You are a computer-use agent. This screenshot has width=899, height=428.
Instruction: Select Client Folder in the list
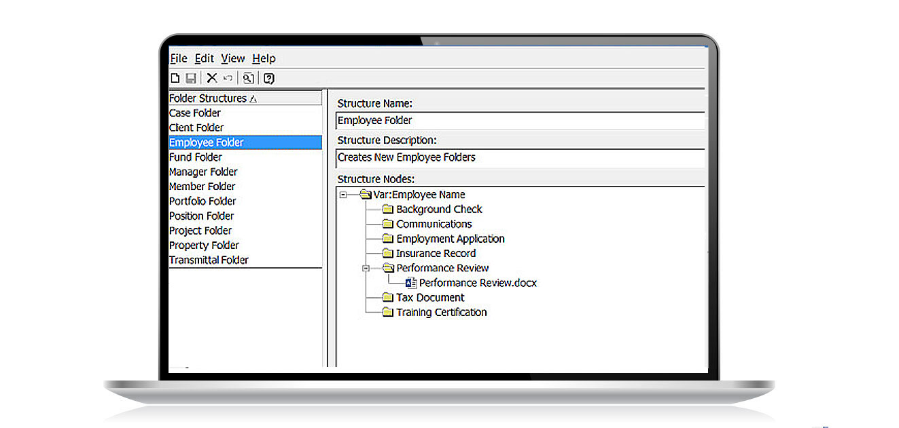pos(196,128)
